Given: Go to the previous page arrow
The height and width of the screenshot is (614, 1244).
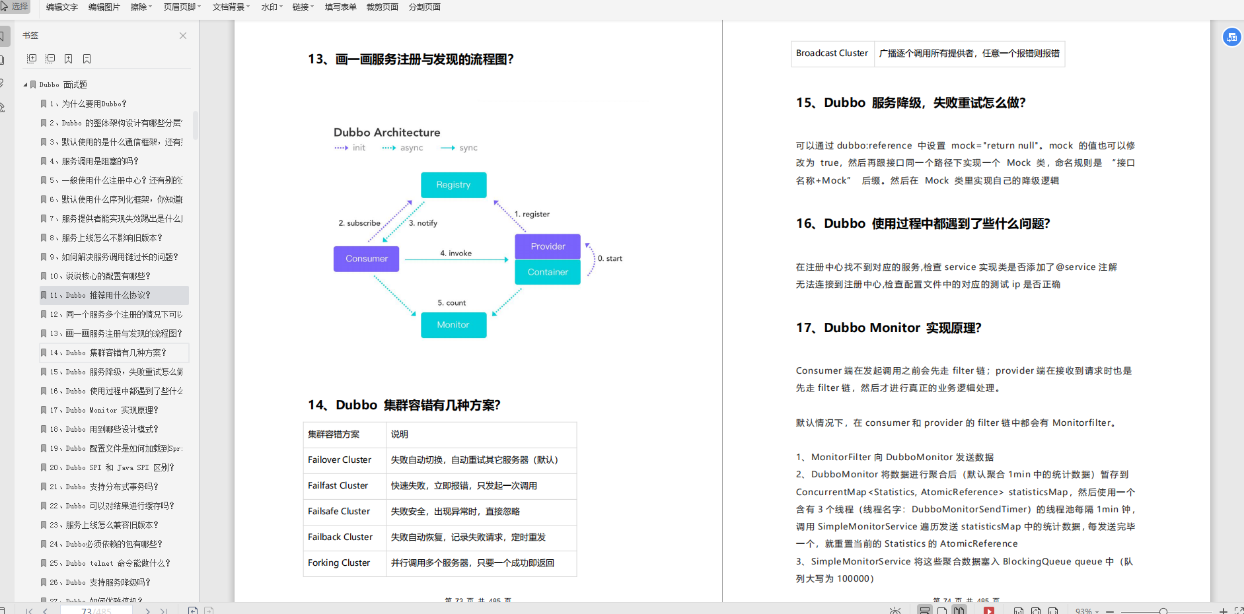Looking at the screenshot, I should pyautogui.click(x=46, y=611).
